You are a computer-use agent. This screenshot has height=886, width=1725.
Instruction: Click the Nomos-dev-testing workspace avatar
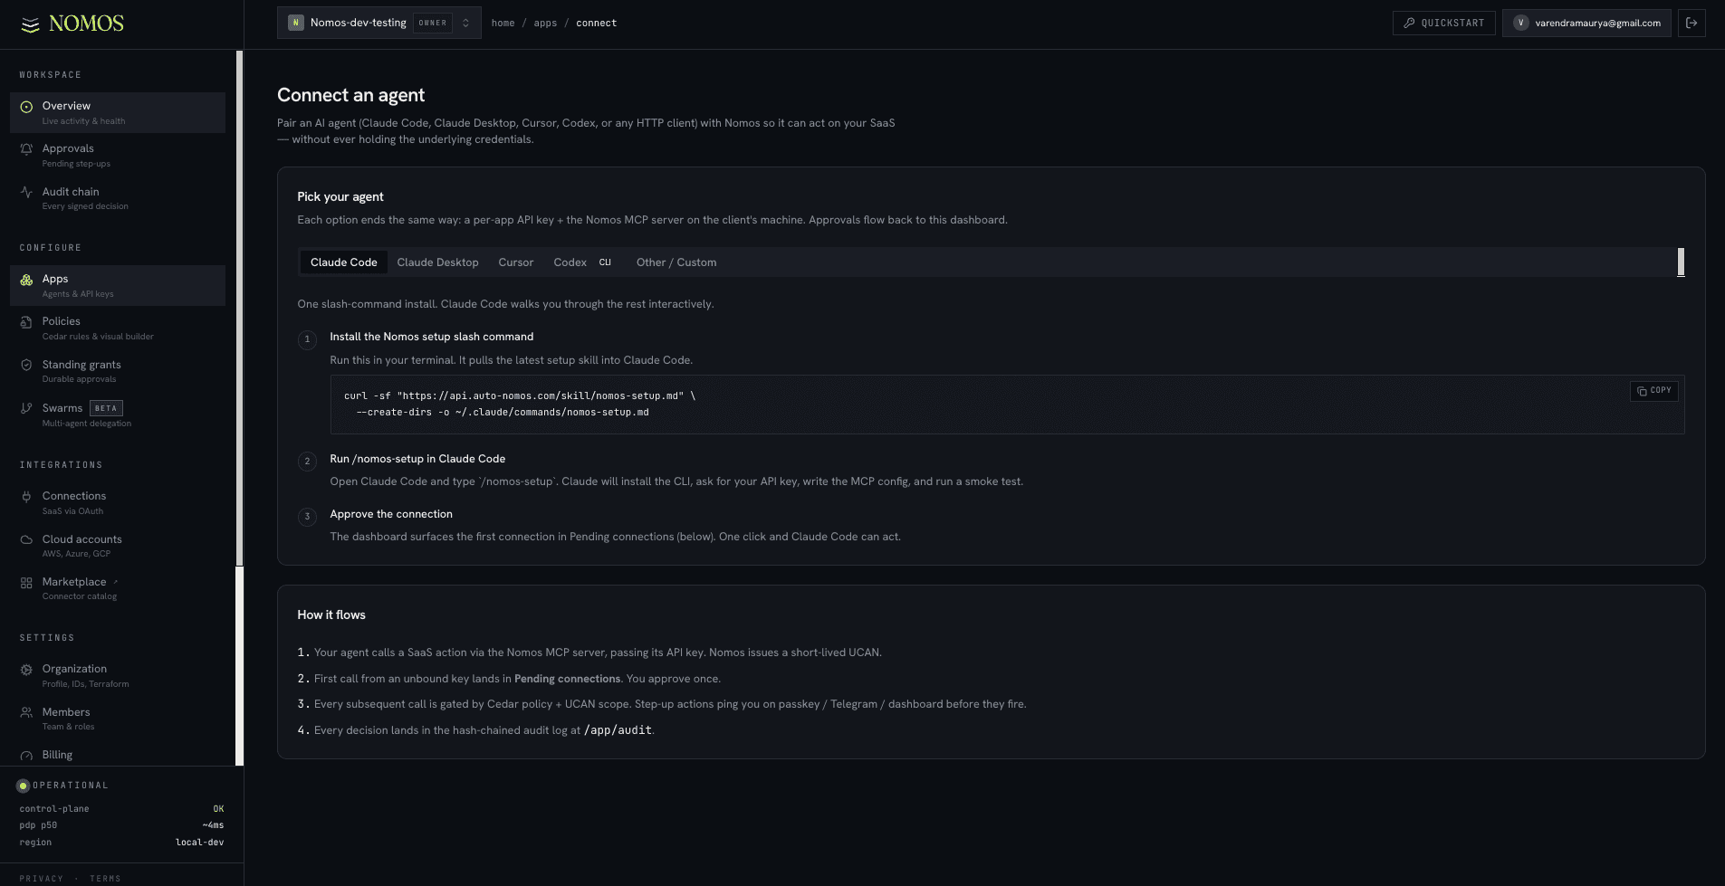295,23
